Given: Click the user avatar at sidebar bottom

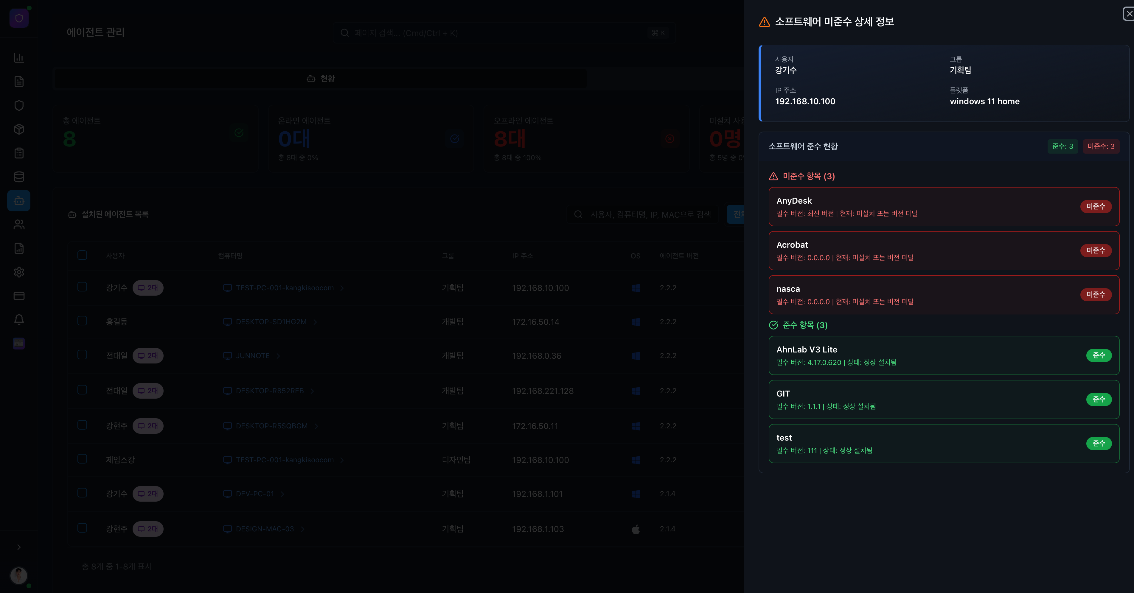Looking at the screenshot, I should (x=18, y=575).
